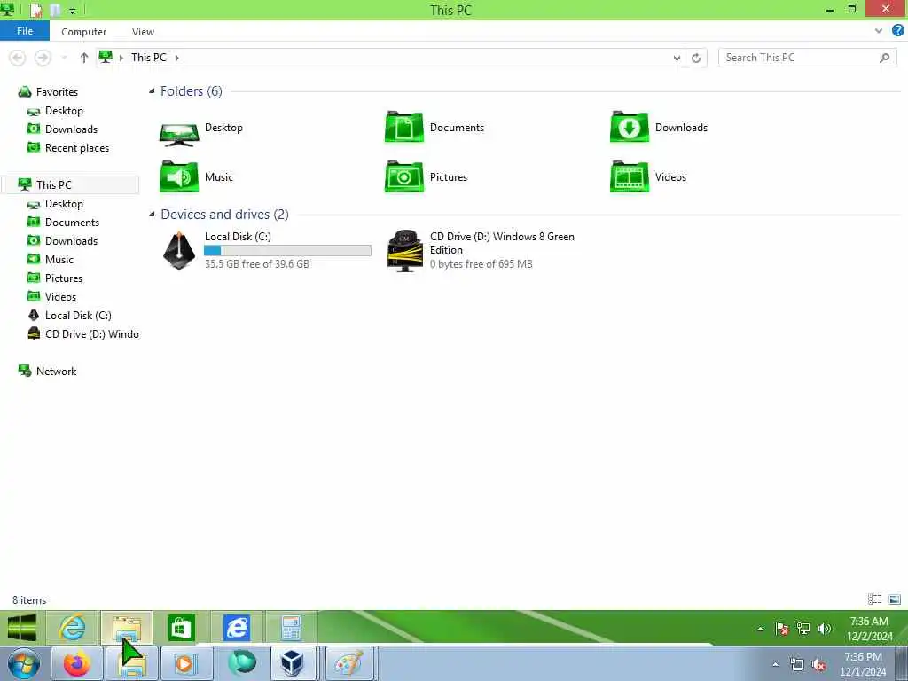Image resolution: width=908 pixels, height=681 pixels.
Task: Expand the address bar history dropdown
Action: pyautogui.click(x=677, y=58)
